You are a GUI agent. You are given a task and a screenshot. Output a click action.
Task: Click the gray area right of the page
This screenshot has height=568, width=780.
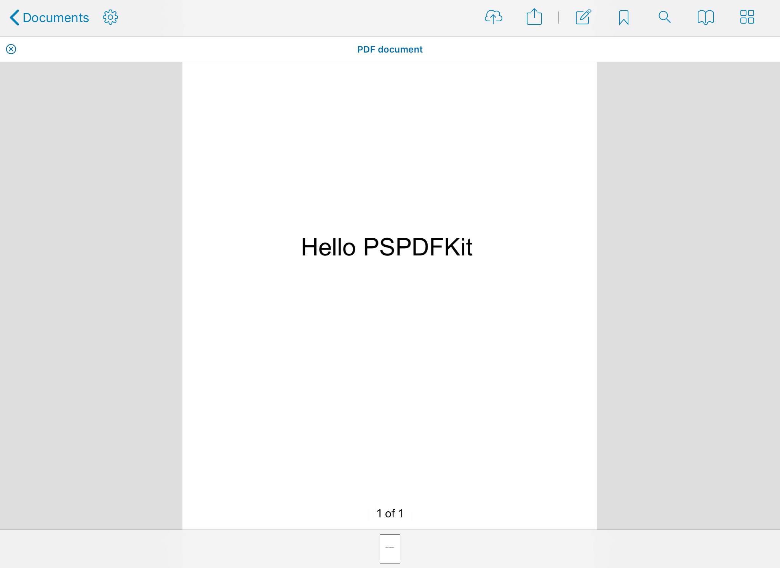(688, 295)
